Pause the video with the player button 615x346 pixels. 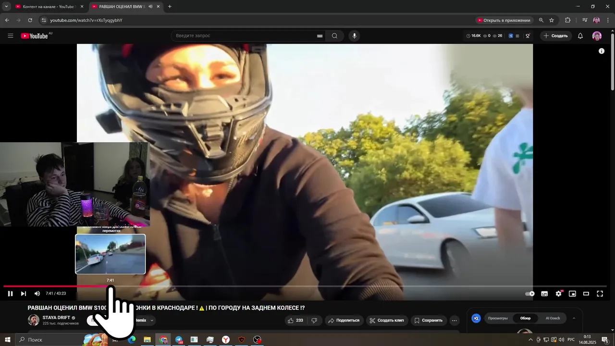10,294
